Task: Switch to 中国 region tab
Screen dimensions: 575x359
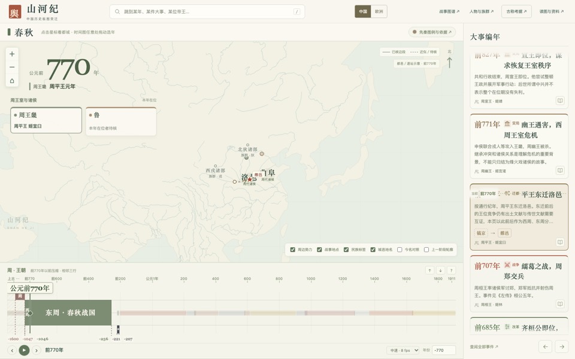Action: [x=363, y=11]
